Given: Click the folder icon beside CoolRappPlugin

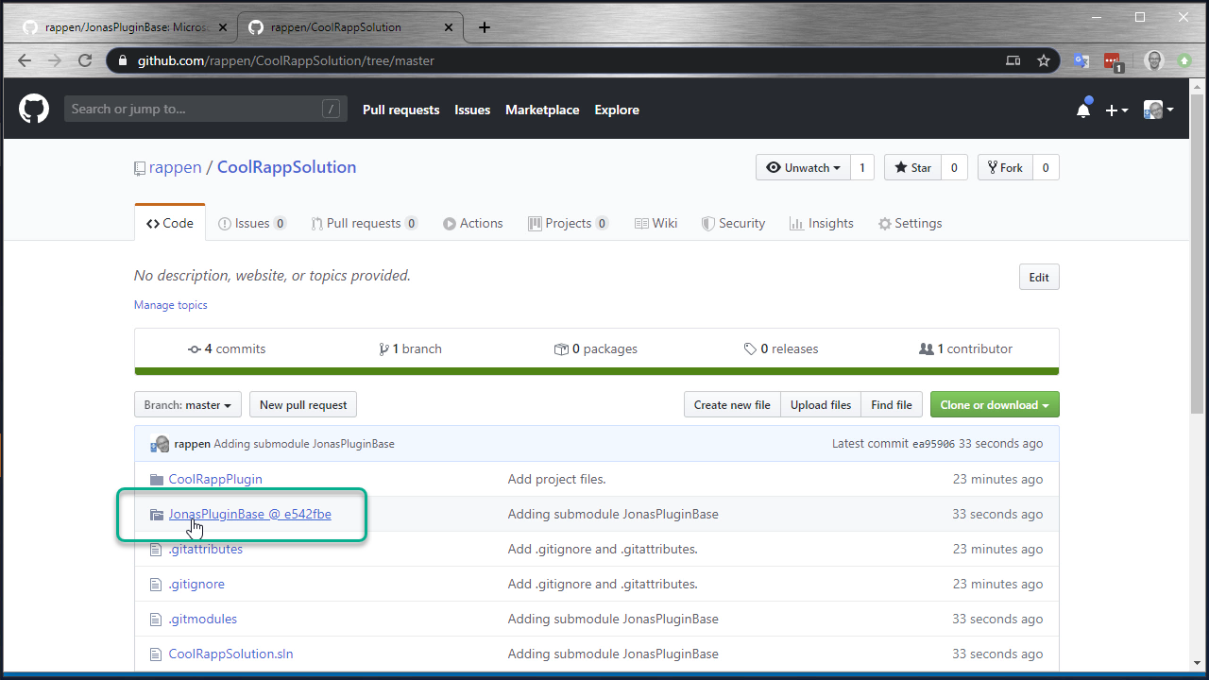Looking at the screenshot, I should pos(157,480).
